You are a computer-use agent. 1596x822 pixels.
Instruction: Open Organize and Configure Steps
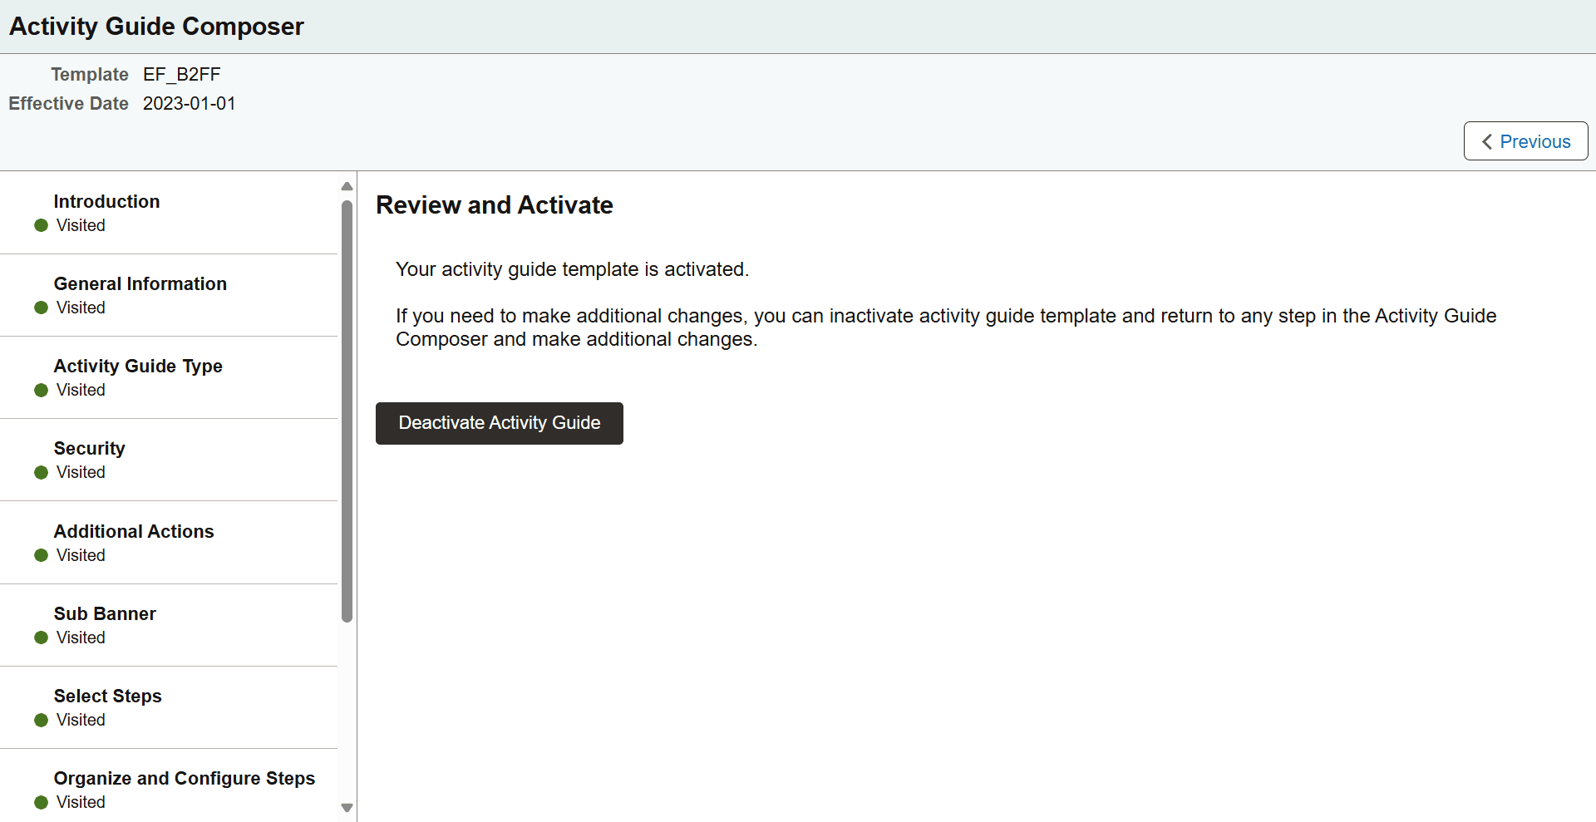pyautogui.click(x=185, y=778)
